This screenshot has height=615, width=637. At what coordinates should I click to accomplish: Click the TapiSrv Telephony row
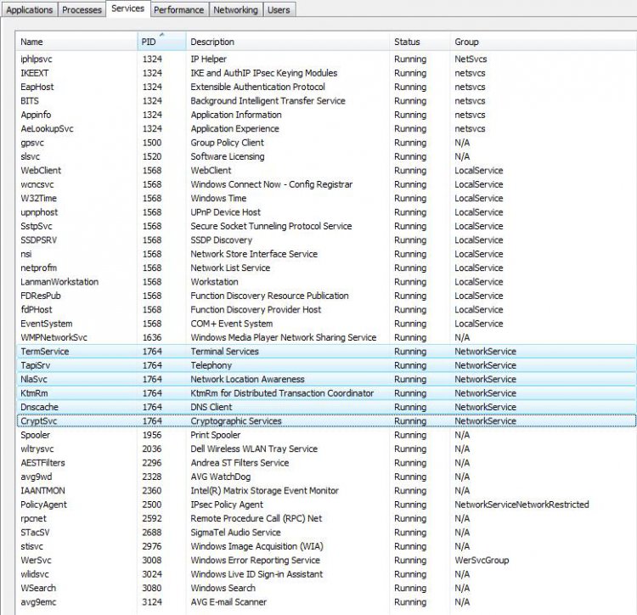(326, 365)
